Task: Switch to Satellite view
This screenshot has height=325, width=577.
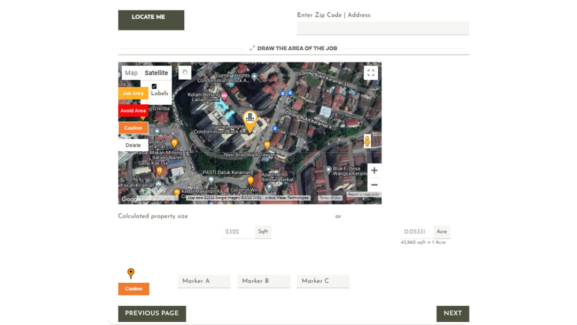Action: (x=157, y=72)
